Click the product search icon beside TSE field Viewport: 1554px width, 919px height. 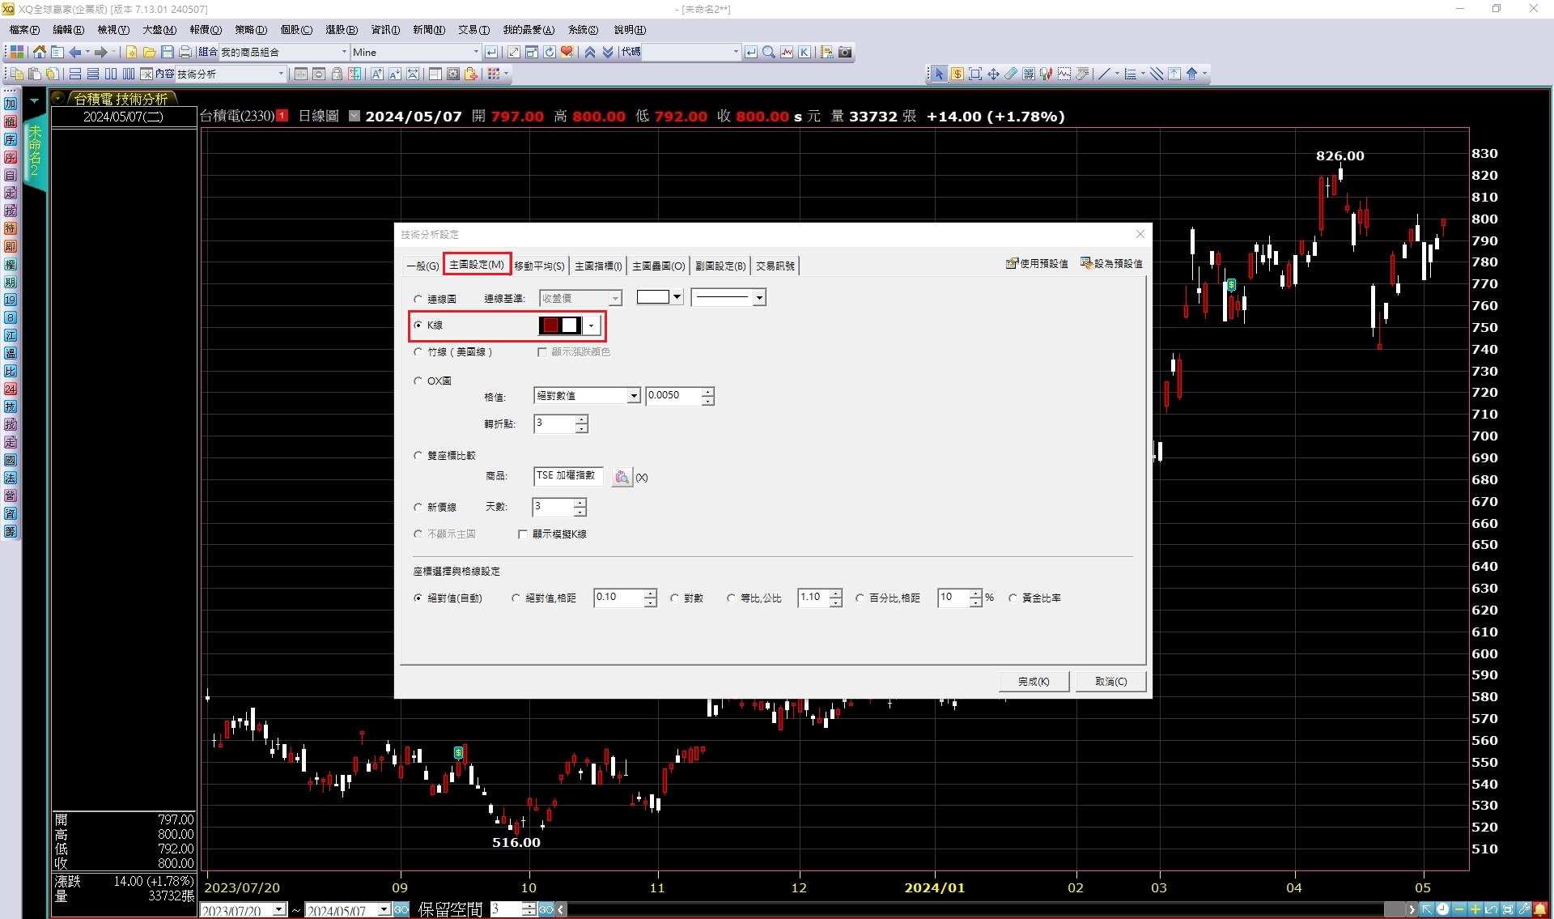pos(621,477)
